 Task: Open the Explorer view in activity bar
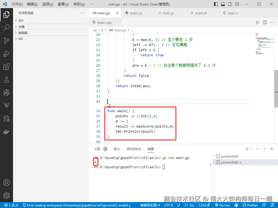(7, 15)
